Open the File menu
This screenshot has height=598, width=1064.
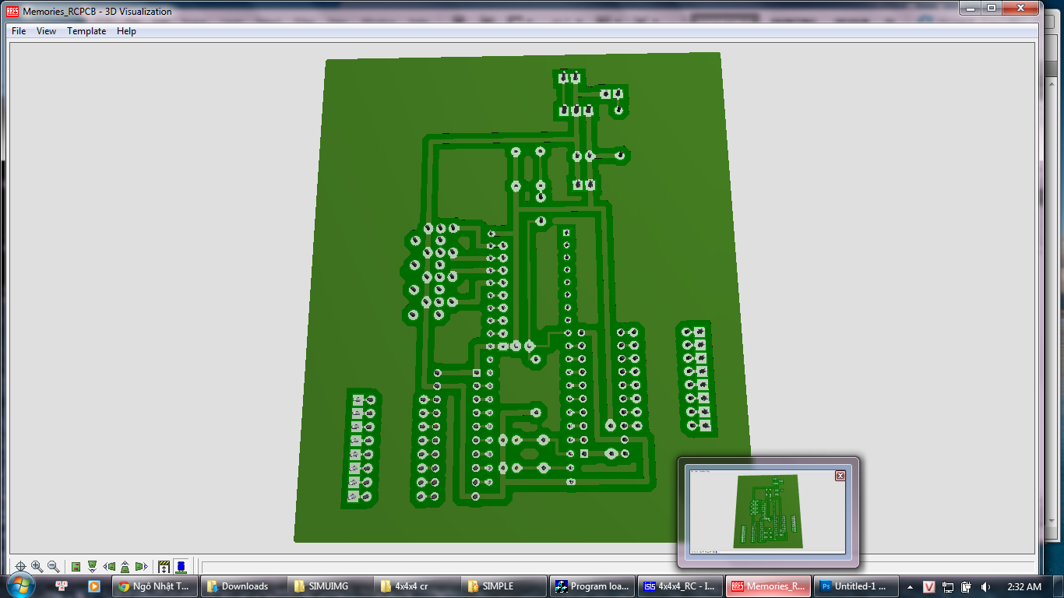pyautogui.click(x=19, y=31)
